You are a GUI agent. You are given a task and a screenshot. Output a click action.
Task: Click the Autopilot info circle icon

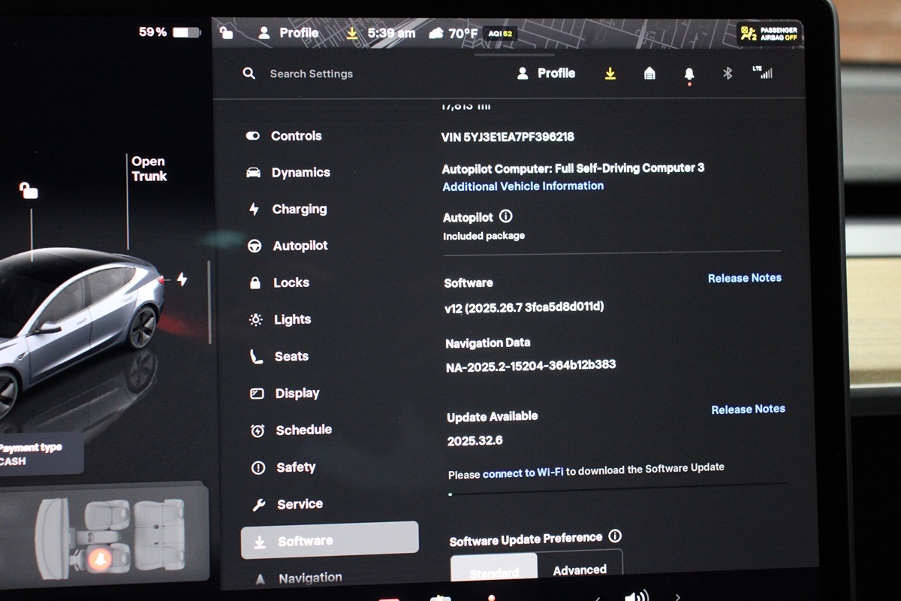506,216
